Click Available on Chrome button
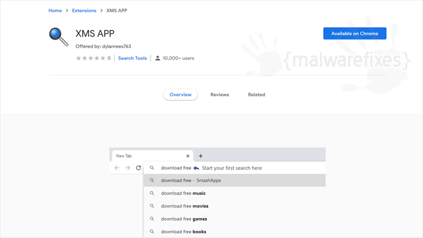 click(355, 33)
